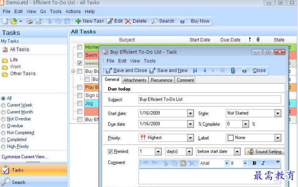This screenshot has width=298, height=187.
Task: Click the Subject input field
Action: pyautogui.click(x=210, y=100)
